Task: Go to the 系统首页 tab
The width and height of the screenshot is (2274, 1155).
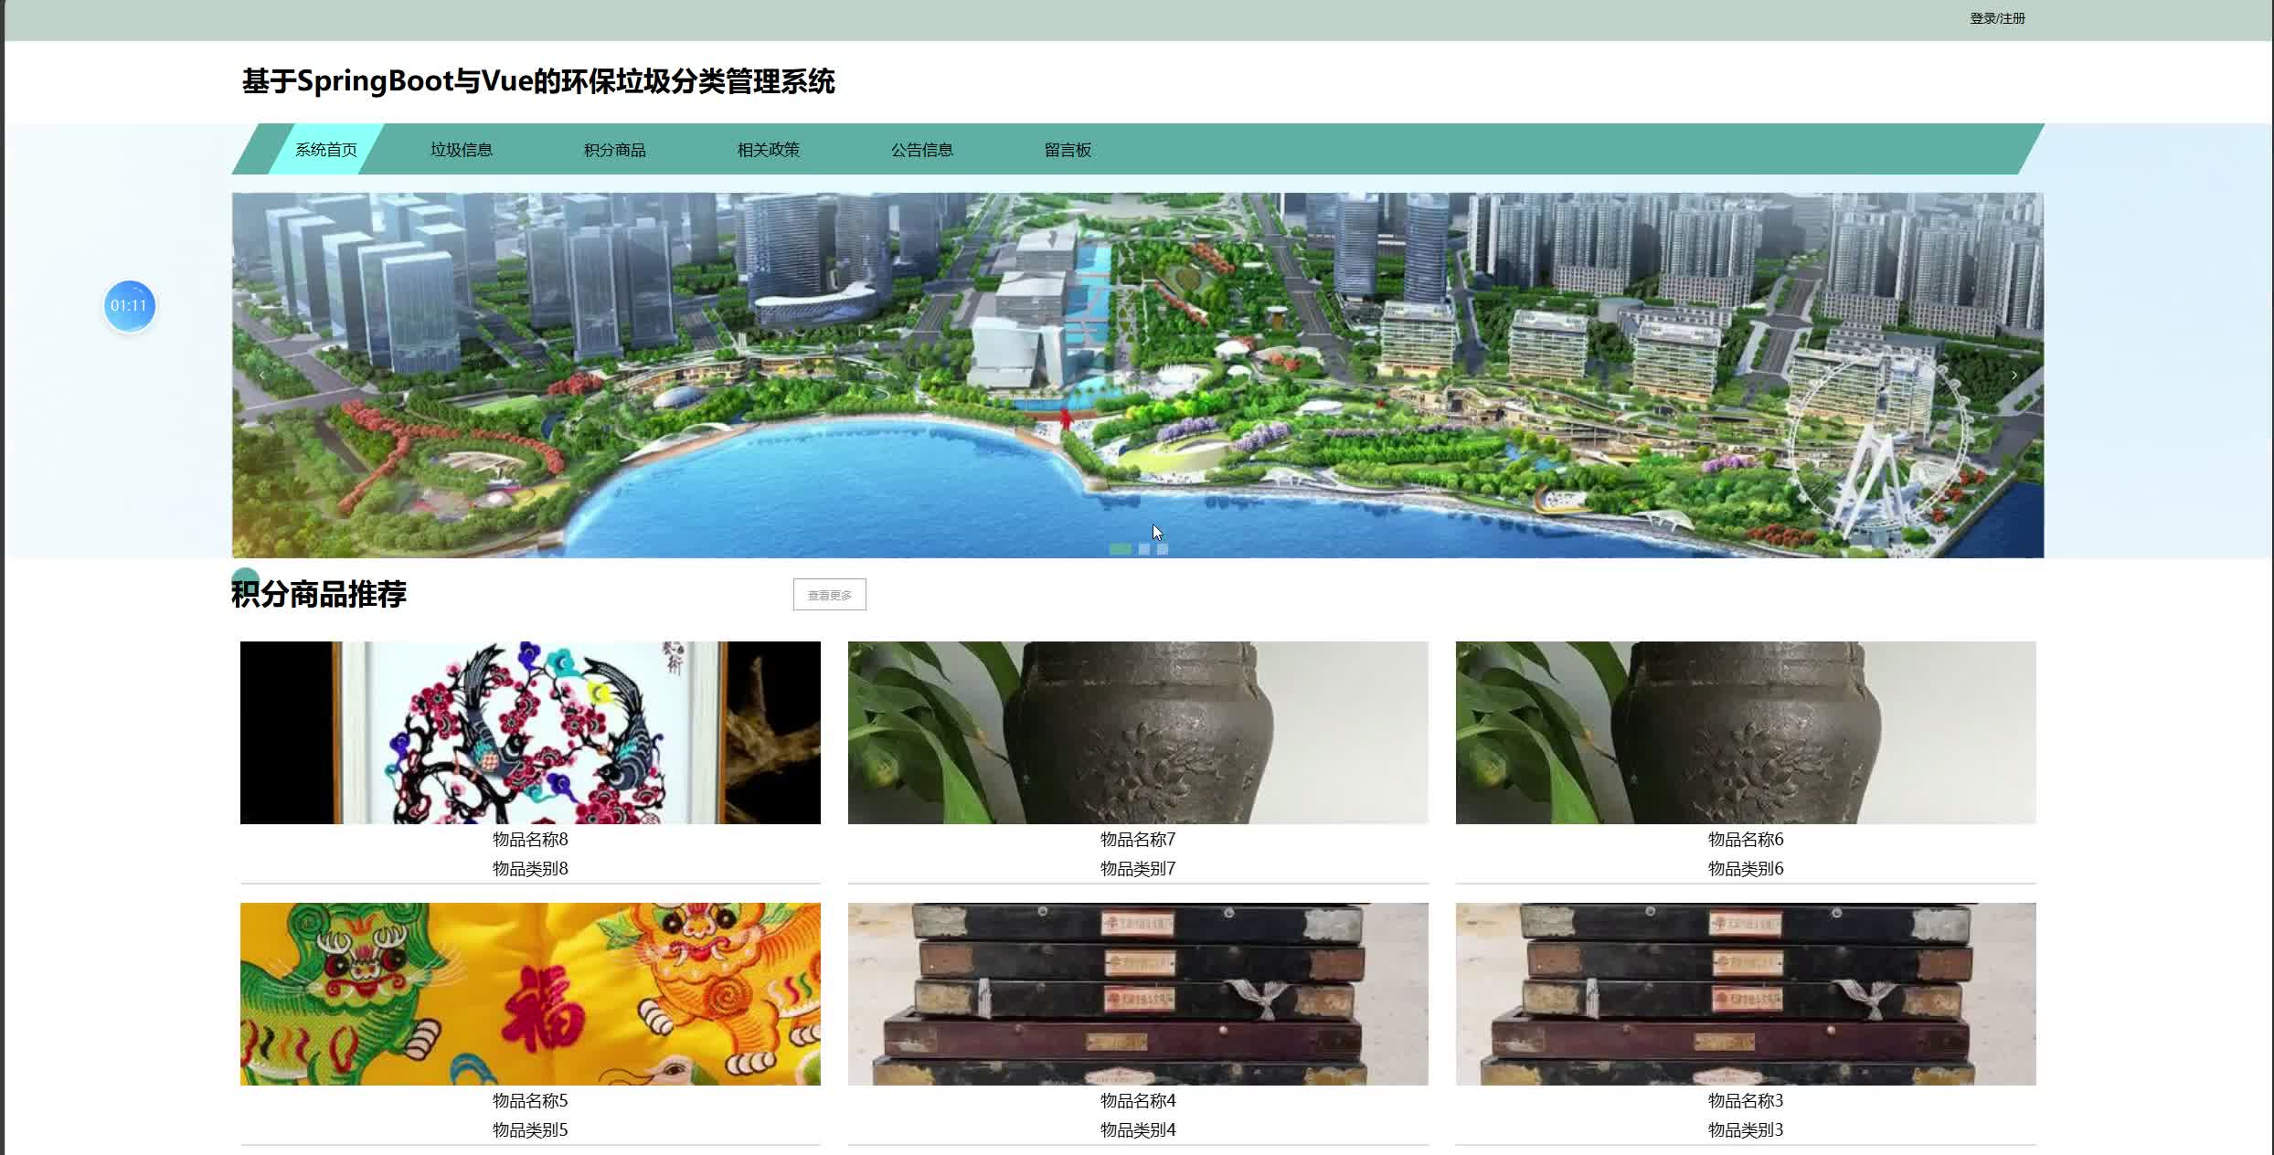Action: click(326, 150)
